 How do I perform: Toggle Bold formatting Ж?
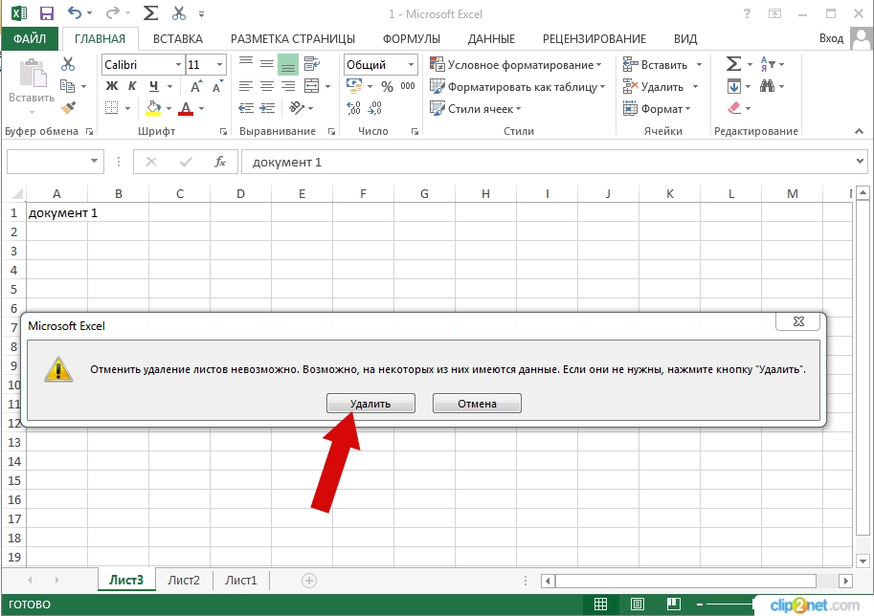[111, 86]
